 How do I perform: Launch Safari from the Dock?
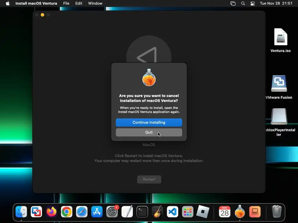(x=82, y=212)
